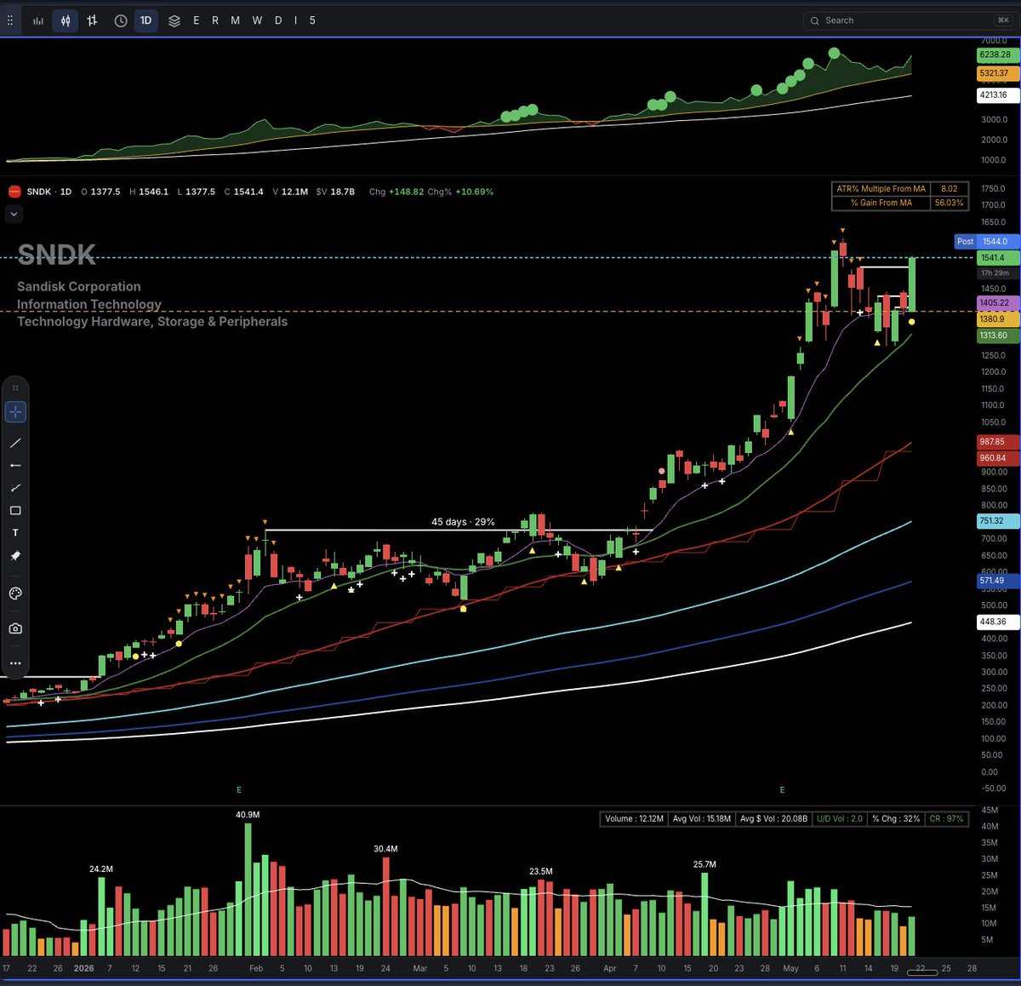The width and height of the screenshot is (1021, 986).
Task: Click the I toolbar button
Action: (295, 20)
